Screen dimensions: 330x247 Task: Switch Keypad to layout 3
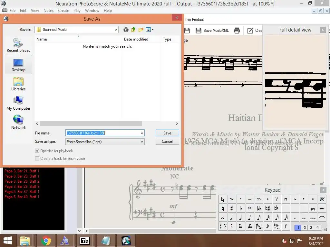pos(311,227)
